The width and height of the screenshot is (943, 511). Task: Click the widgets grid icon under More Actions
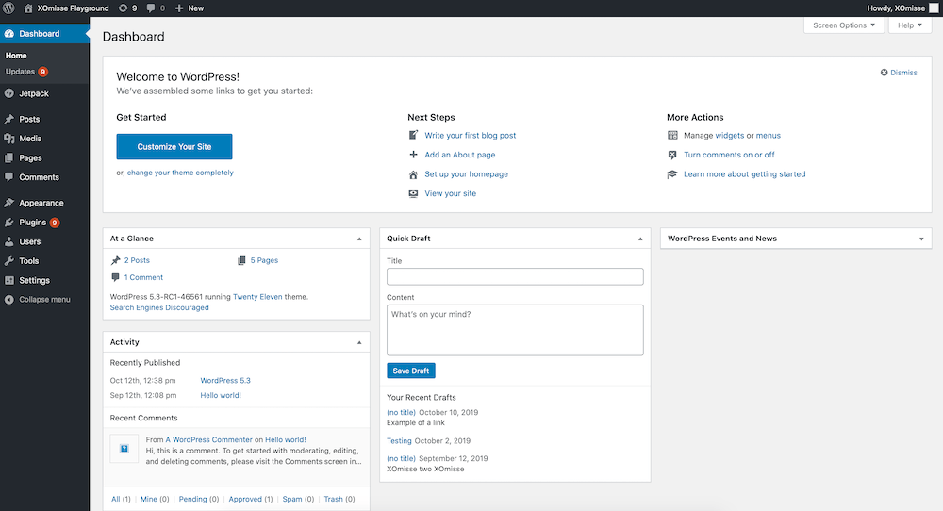tap(672, 135)
